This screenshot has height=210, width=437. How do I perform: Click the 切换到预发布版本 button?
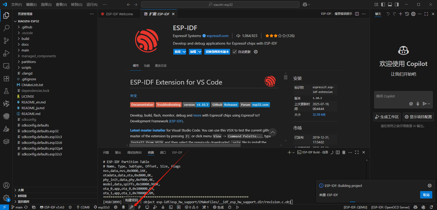[217, 52]
